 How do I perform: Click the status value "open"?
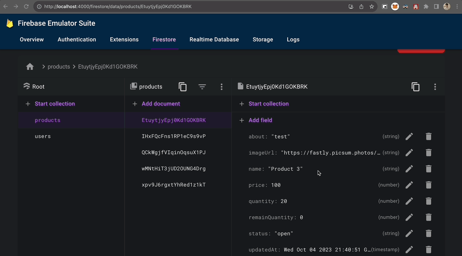[x=284, y=233]
